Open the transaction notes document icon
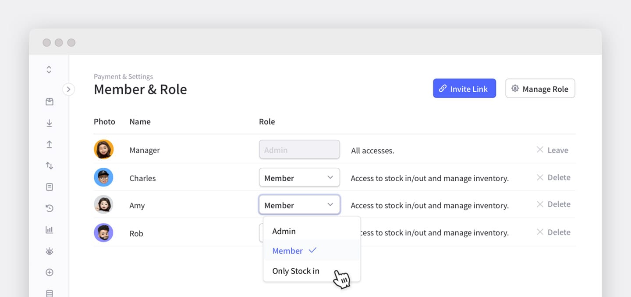This screenshot has height=297, width=631. click(x=49, y=187)
